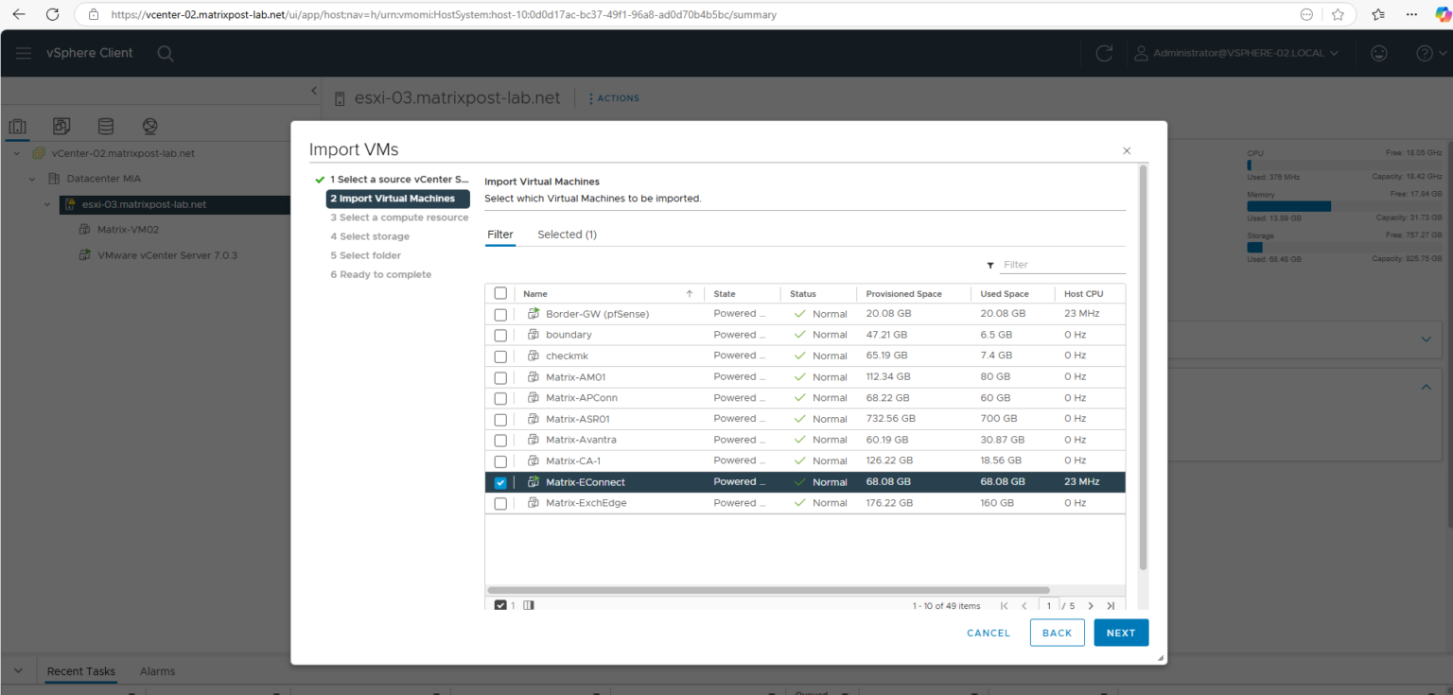Click CANCEL to dismiss the Import VMs wizard

[988, 633]
